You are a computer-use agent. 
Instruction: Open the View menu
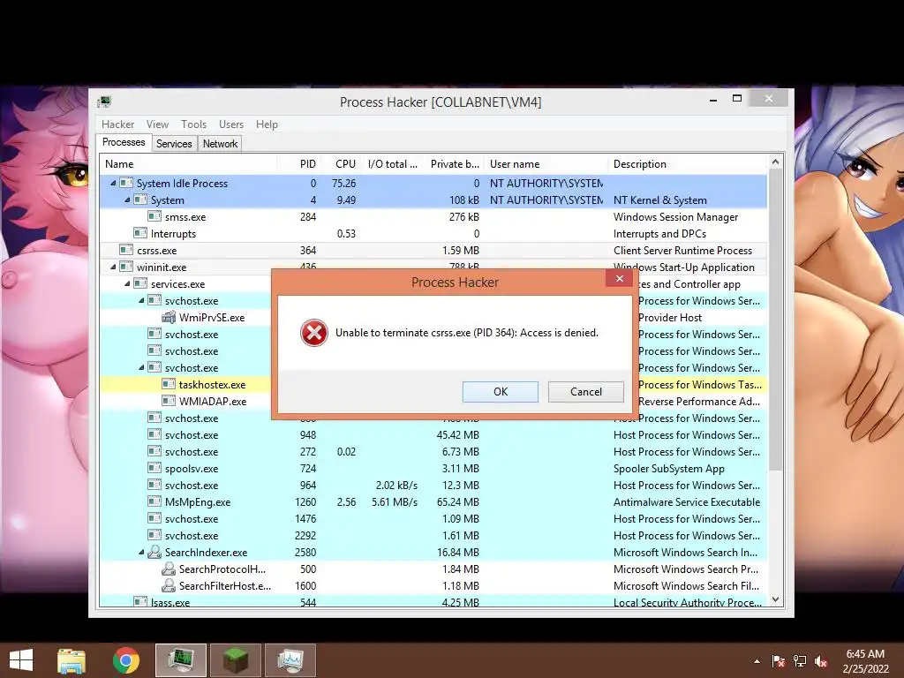157,124
